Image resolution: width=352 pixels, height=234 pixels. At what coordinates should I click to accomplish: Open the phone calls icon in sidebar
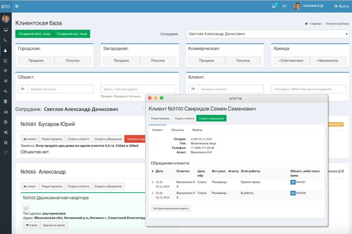coord(6,40)
